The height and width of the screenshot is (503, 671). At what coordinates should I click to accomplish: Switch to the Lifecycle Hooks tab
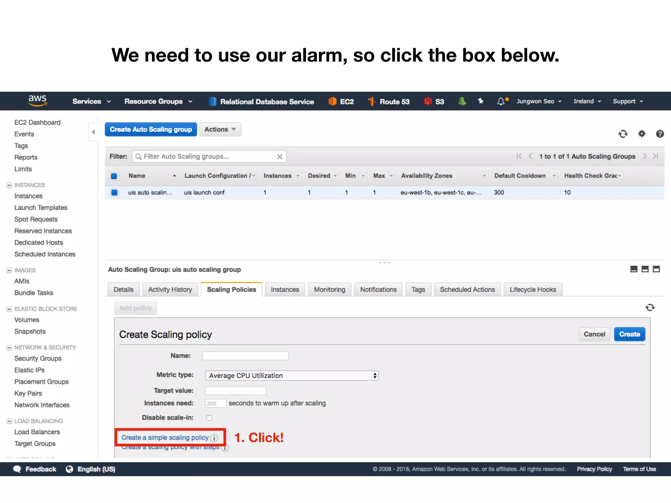pyautogui.click(x=533, y=289)
